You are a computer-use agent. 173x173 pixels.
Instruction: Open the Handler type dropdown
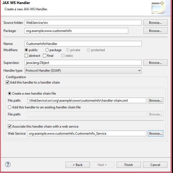click(x=83, y=71)
